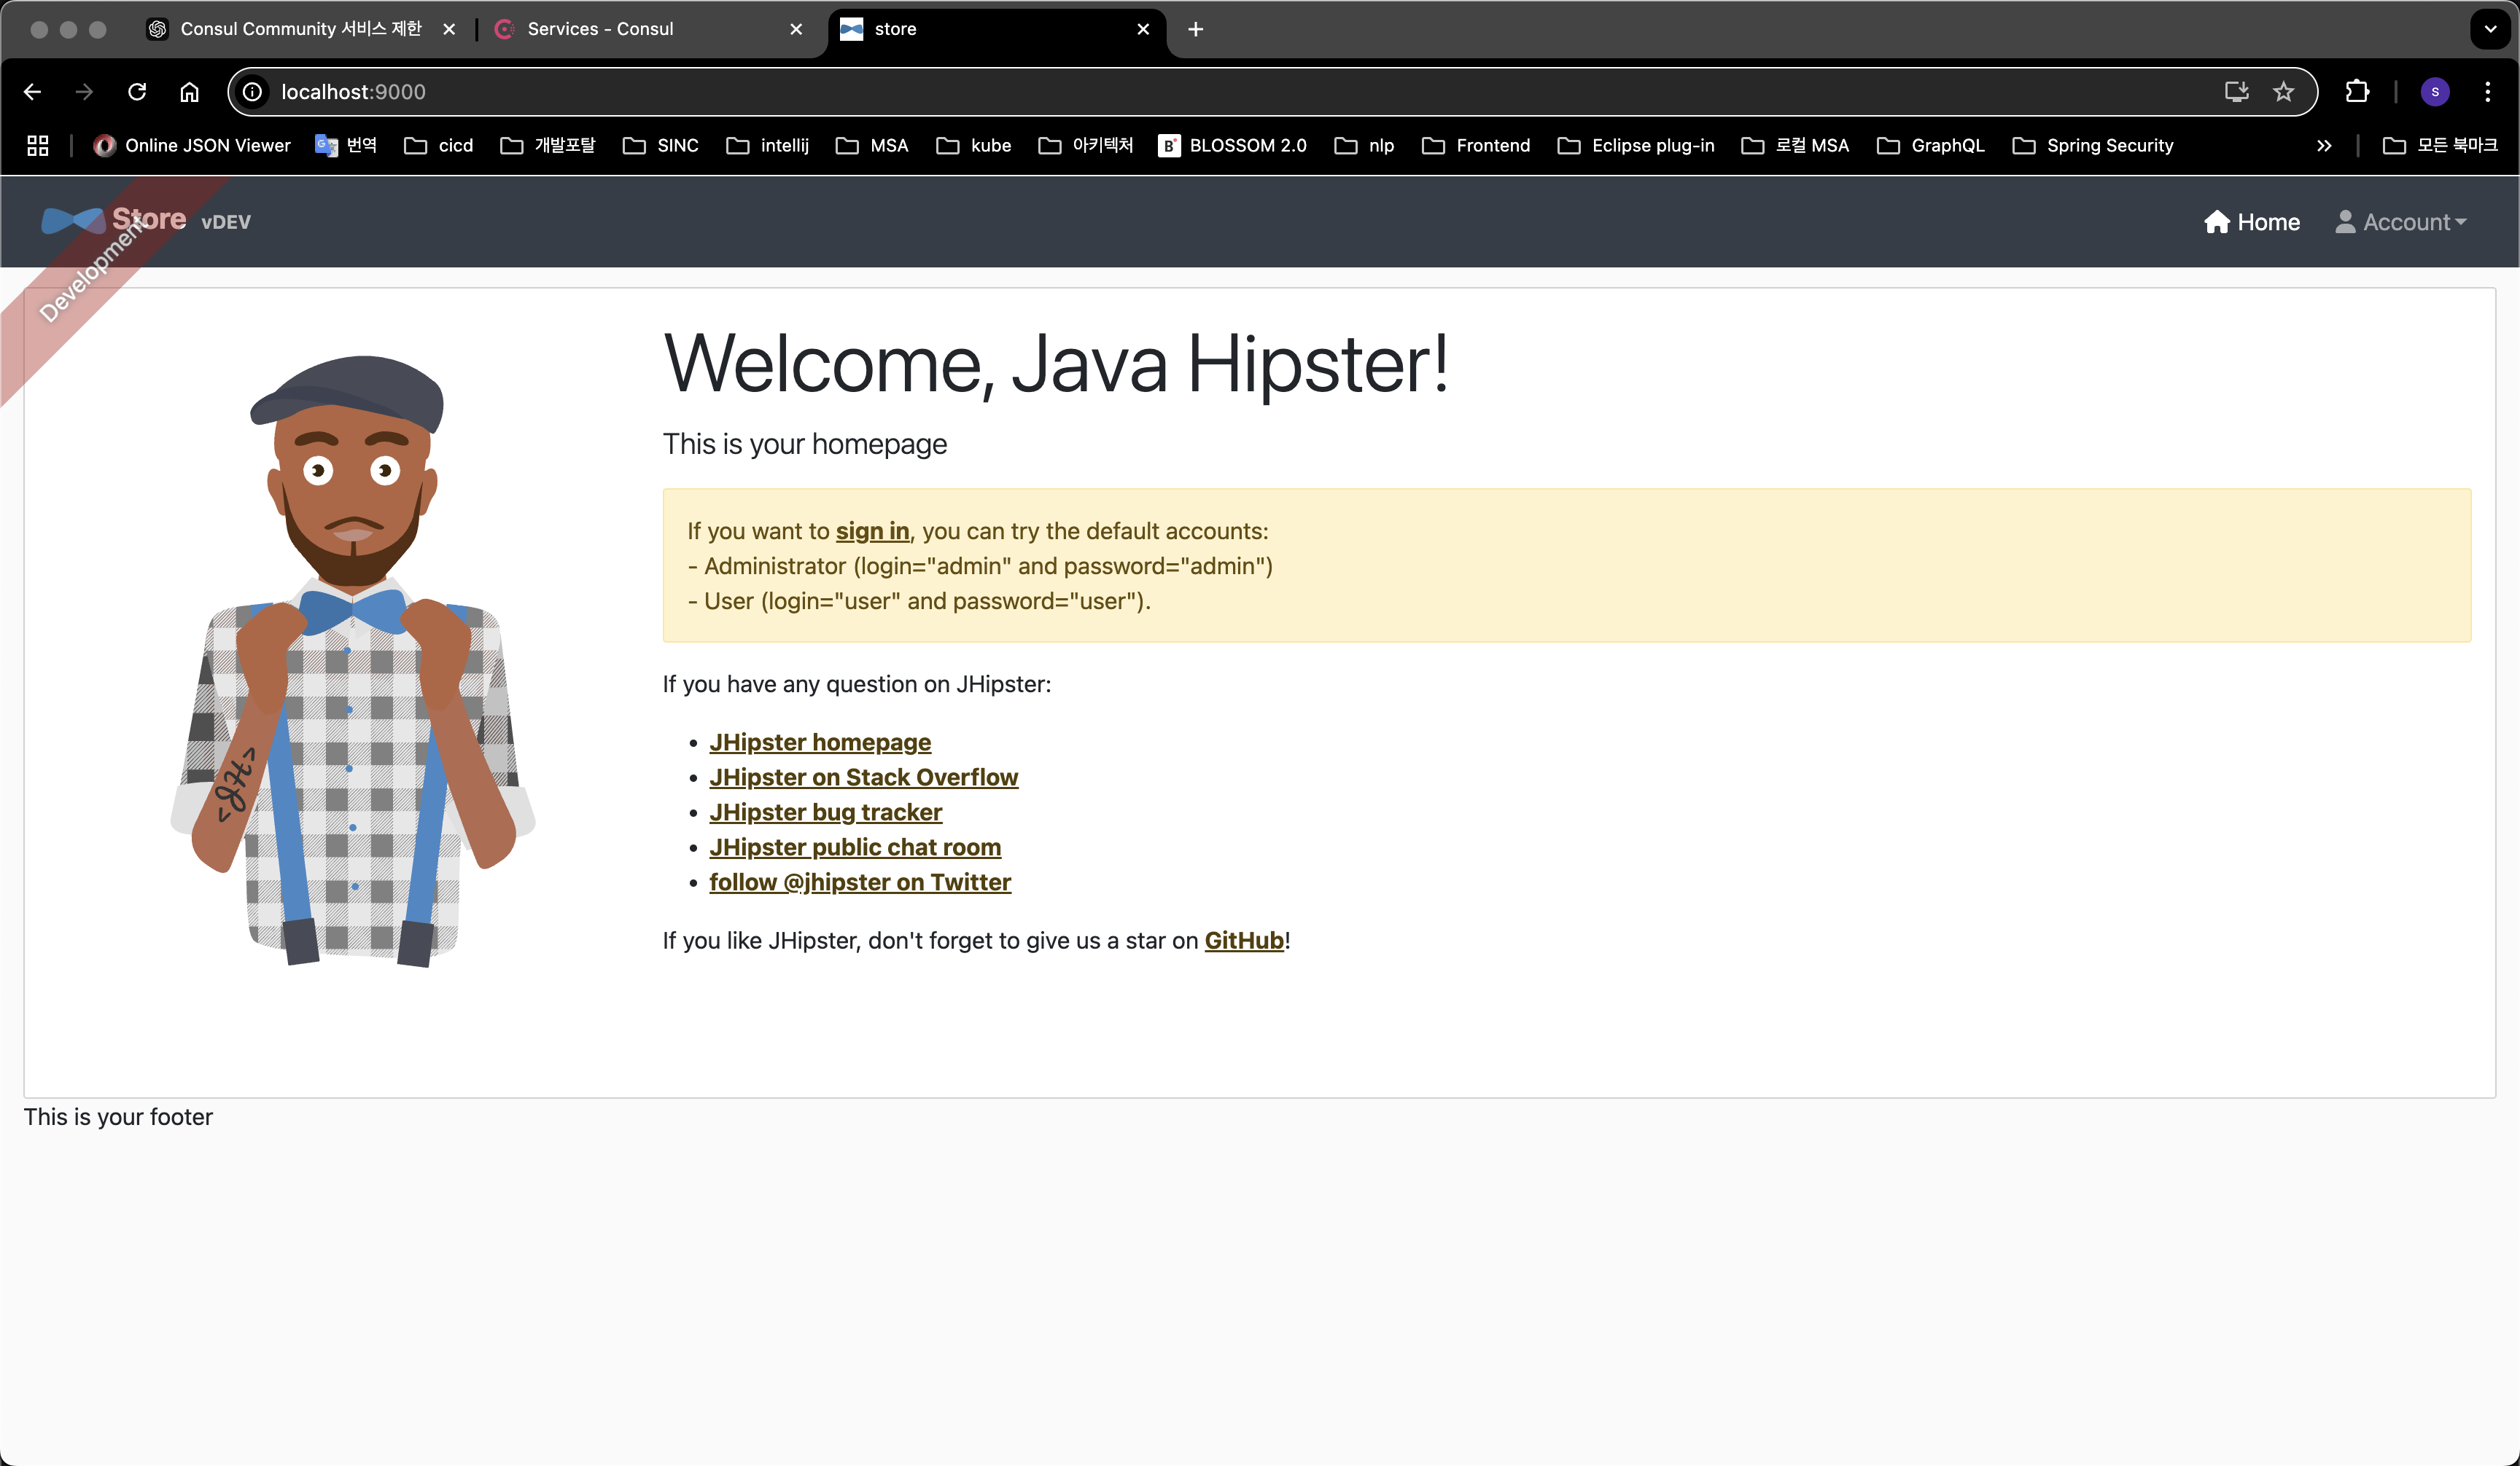This screenshot has height=1466, width=2520.
Task: Click the bookmark star icon
Action: [2283, 92]
